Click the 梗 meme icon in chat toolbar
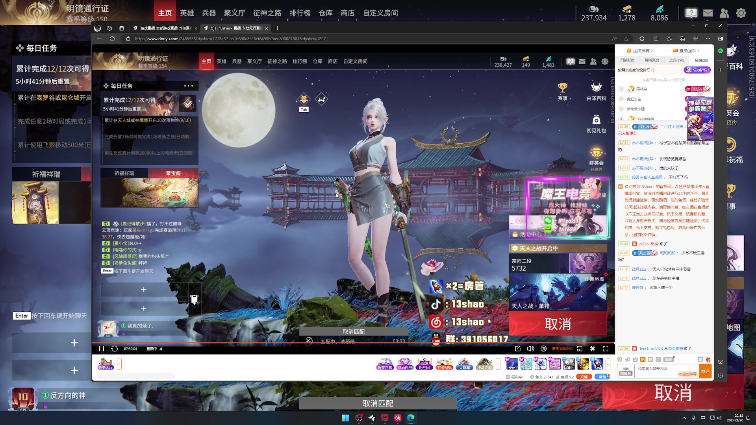 650,359
